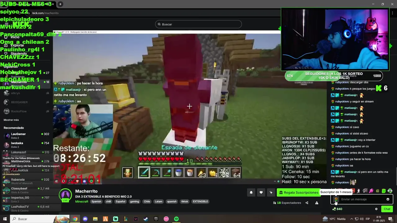The width and height of the screenshot is (397, 223).
Task: Open Spotify from the taskbar
Action: 176,219
